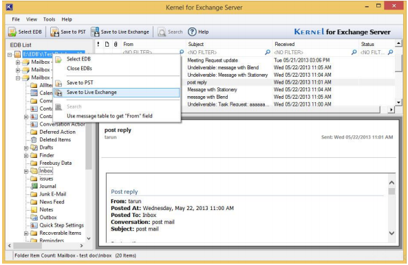Click the Select EDB toolbar icon
The height and width of the screenshot is (265, 408).
[12, 32]
